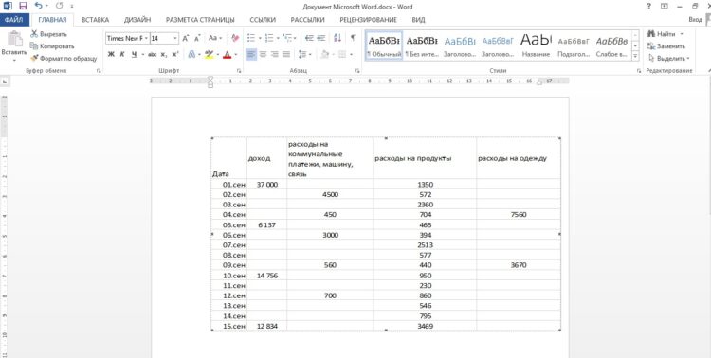Switch to the РЕЦЕНЗИРОВАНИЕ tab
Screen dimensions: 711x358
(368, 20)
